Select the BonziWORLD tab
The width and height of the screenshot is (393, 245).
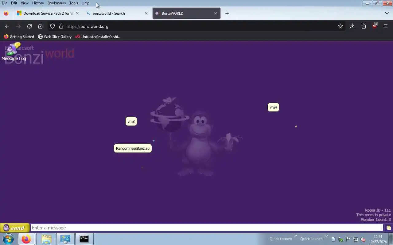[186, 13]
